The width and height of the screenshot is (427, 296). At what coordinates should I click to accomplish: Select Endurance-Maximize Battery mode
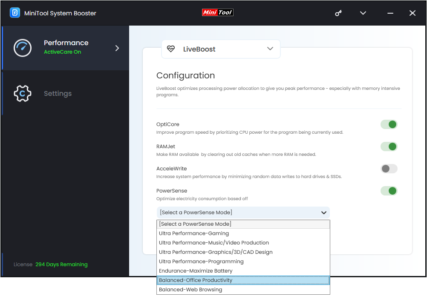click(243, 271)
